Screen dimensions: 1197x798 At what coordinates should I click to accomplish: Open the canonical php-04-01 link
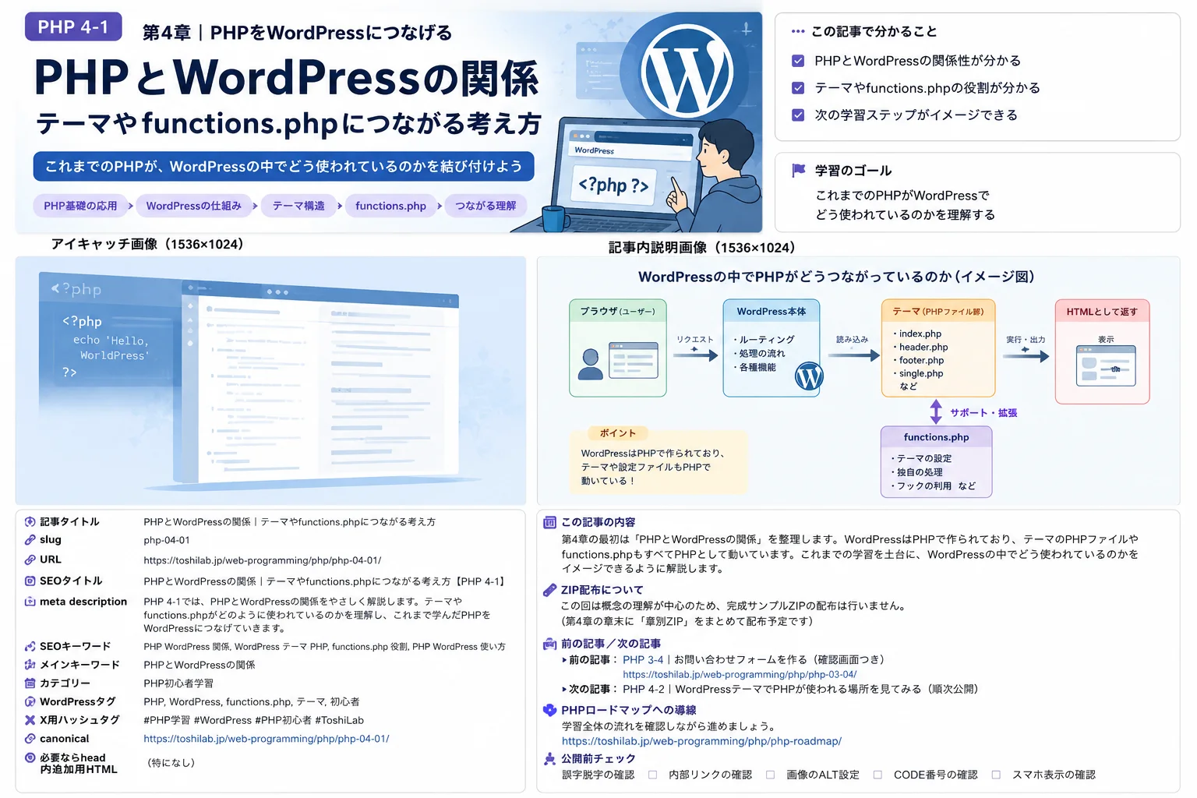(267, 739)
